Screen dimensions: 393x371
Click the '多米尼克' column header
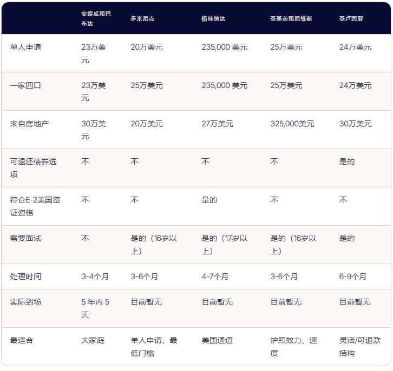pos(142,18)
